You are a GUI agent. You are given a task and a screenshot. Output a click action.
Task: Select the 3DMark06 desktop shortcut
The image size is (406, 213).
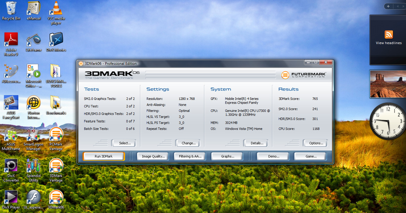click(56, 199)
